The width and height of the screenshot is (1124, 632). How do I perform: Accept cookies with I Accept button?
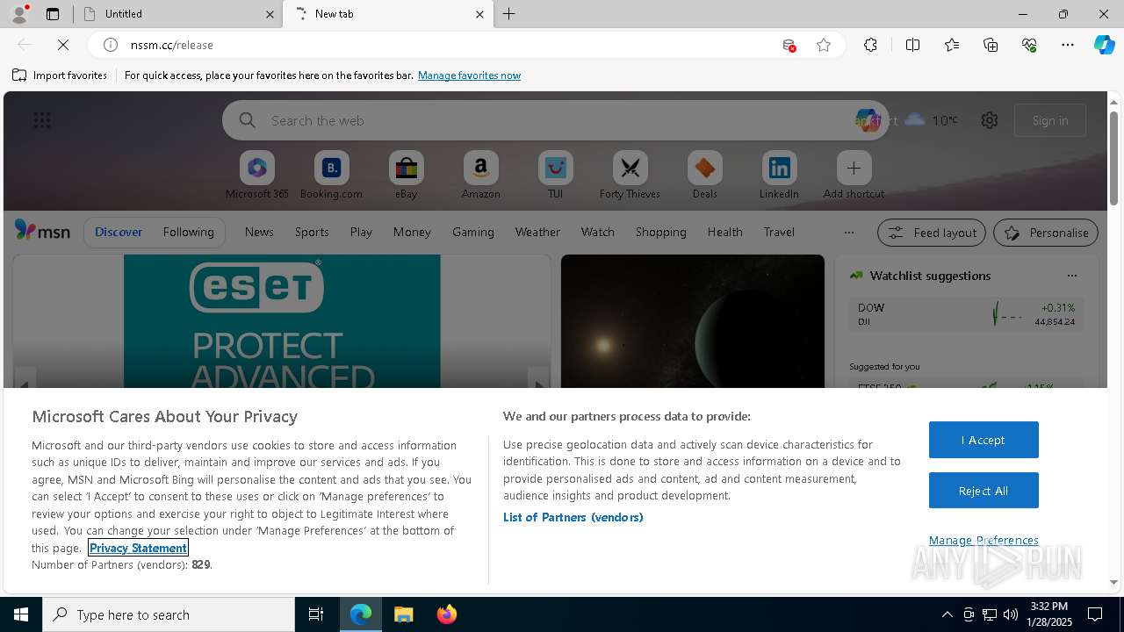[983, 440]
